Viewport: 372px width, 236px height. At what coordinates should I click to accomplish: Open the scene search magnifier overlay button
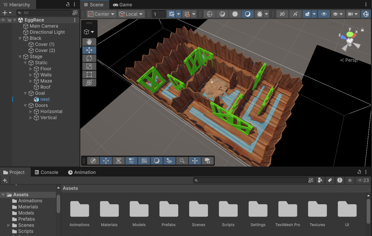coord(182,161)
